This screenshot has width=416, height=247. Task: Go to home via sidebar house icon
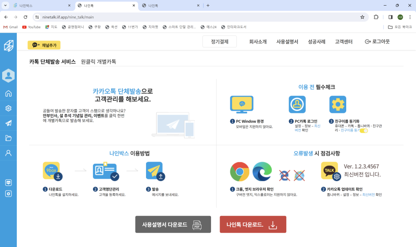(x=9, y=94)
